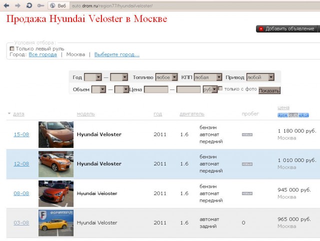Expand the КПП любая dropdown
Screen dimensions: 320x241
[x=208, y=77]
